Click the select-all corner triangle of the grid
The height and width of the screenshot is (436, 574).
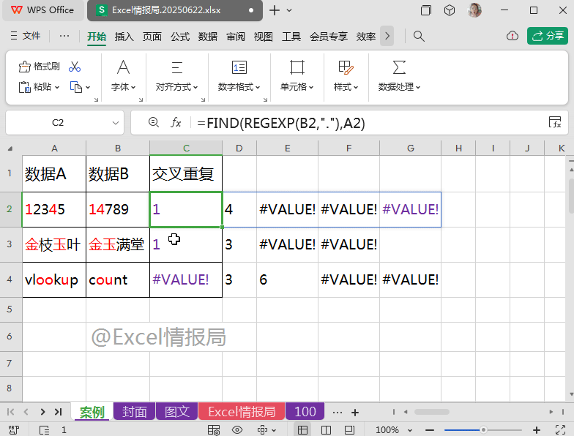coord(10,149)
